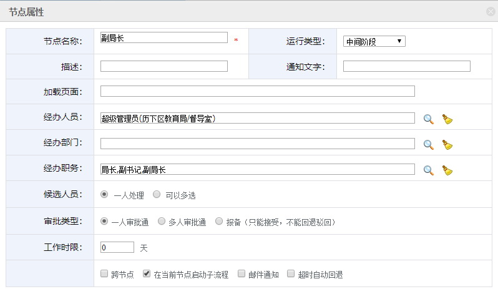Clear the 经办职务 field with broom icon
This screenshot has width=498, height=289.
click(x=447, y=170)
